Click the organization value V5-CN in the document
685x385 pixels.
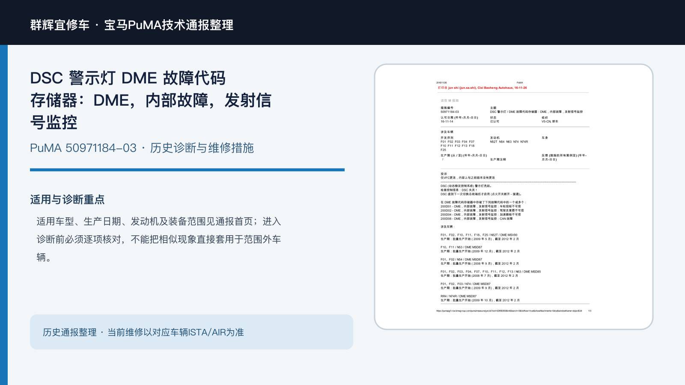pos(550,121)
